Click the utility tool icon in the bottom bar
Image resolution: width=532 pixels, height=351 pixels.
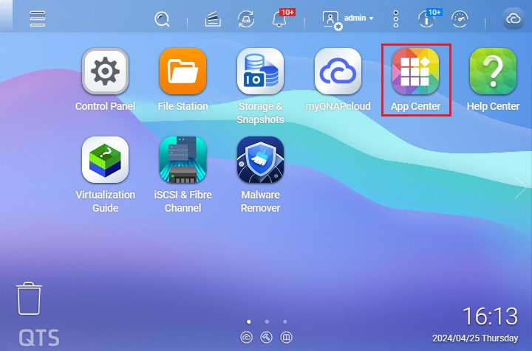(x=266, y=338)
